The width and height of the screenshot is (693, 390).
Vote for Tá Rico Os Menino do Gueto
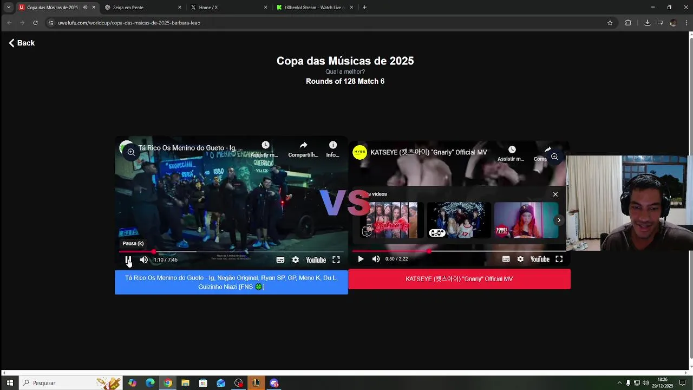point(231,282)
